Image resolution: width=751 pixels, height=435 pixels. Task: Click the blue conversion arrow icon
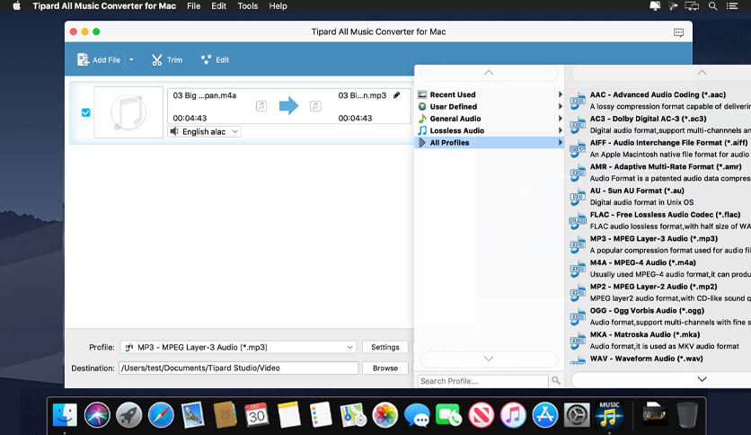click(288, 106)
